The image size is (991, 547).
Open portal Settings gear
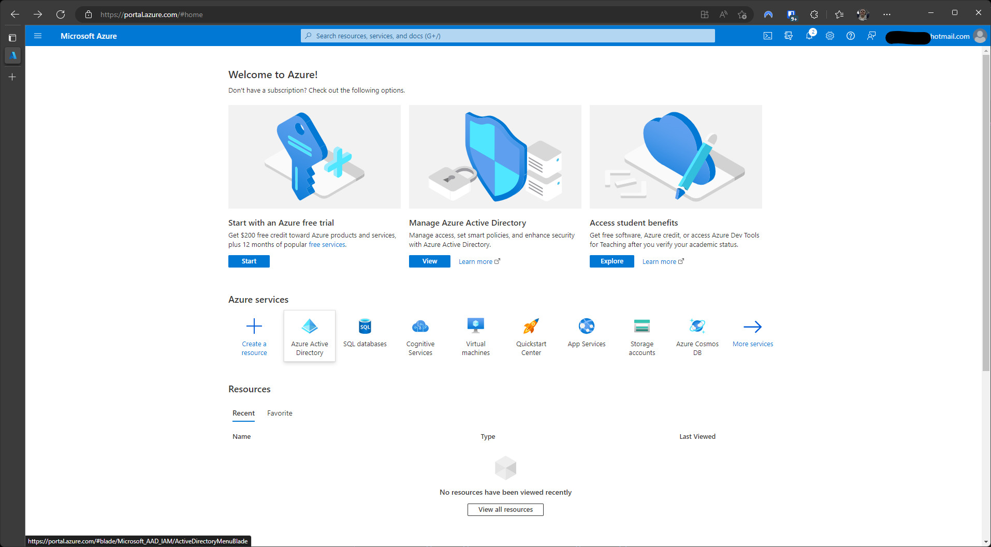pos(830,36)
